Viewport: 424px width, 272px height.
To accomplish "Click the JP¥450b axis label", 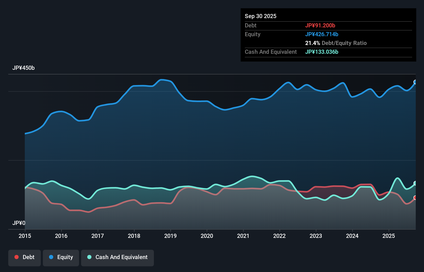I will coord(23,68).
